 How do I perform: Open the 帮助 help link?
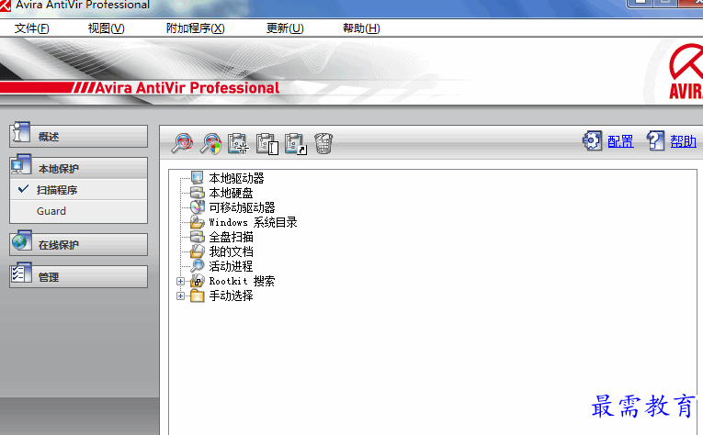[x=684, y=141]
